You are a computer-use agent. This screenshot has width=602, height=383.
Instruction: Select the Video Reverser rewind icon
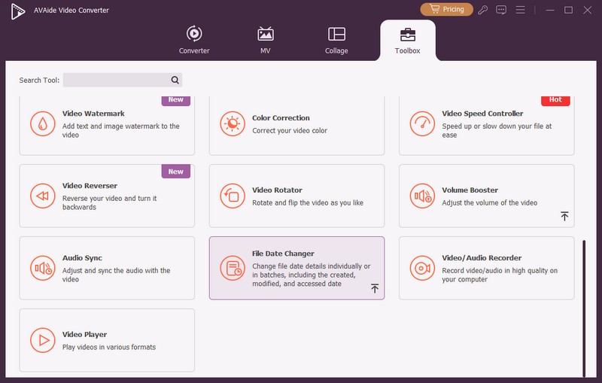(x=43, y=196)
